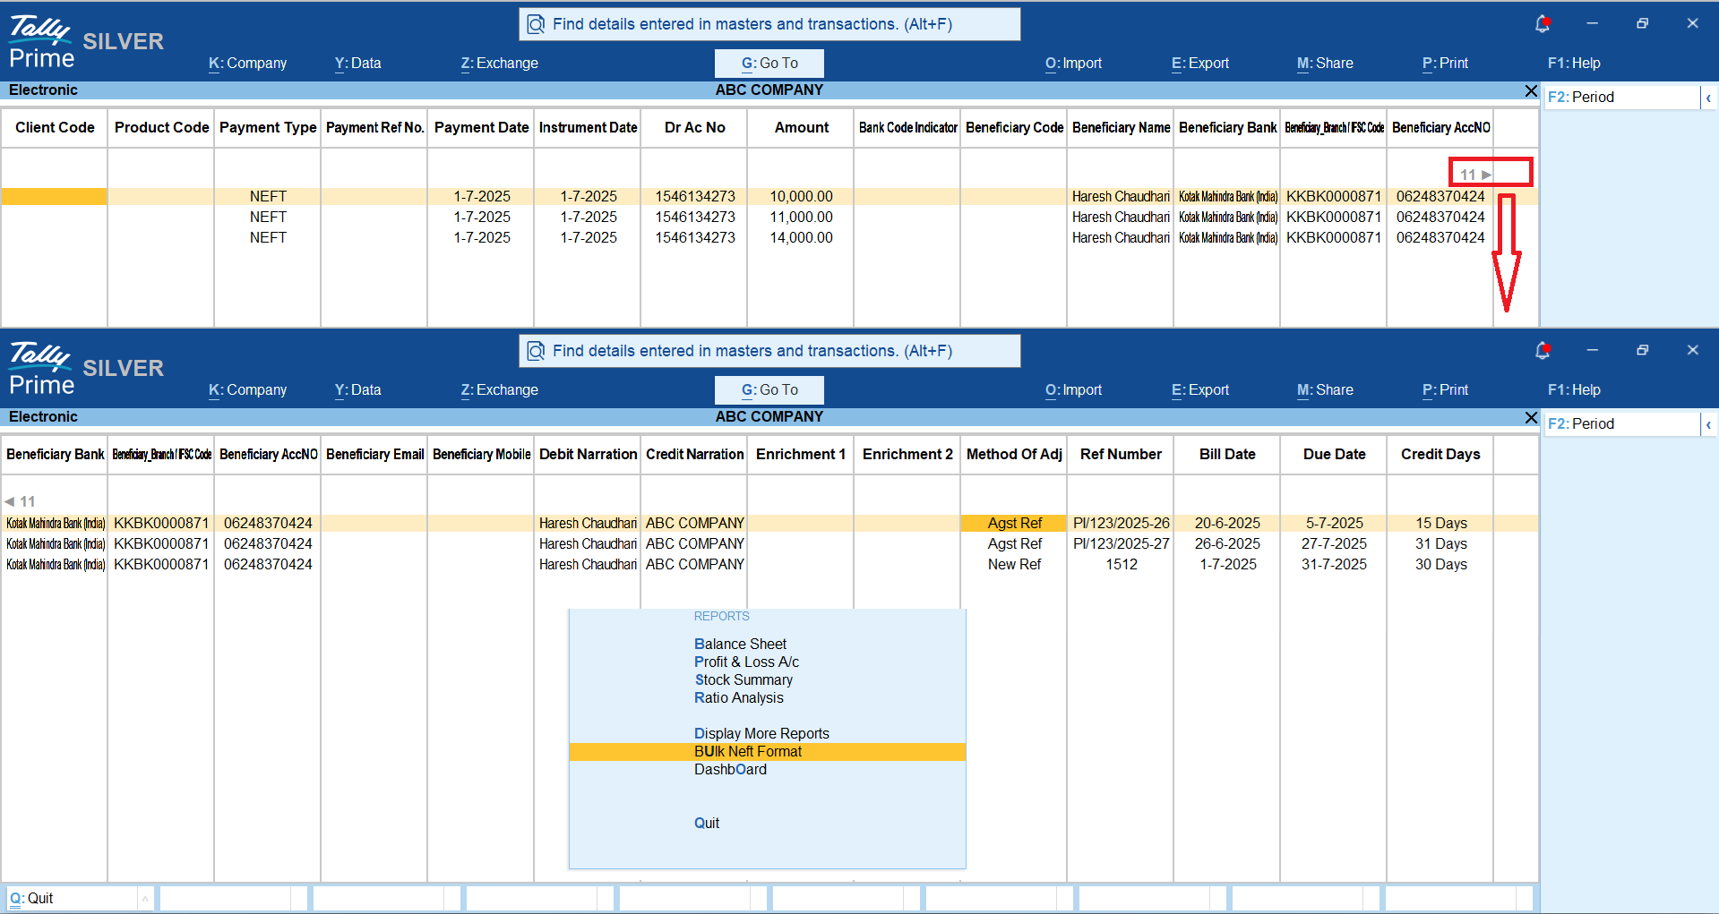Click the highlighted Agst Ref cell
Viewport: 1719px width, 914px height.
pyautogui.click(x=1014, y=524)
